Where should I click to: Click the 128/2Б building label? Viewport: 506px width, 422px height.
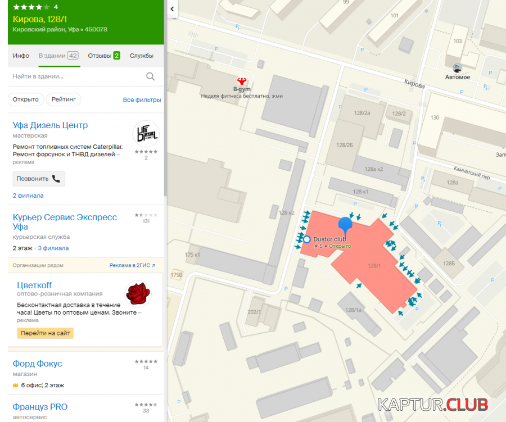click(345, 145)
